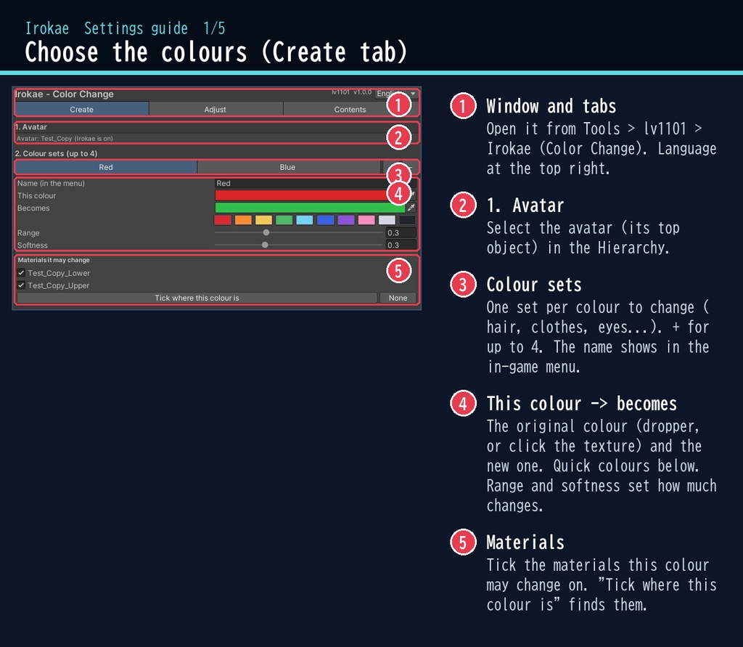
Task: Select the Blue colour set
Action: click(287, 167)
